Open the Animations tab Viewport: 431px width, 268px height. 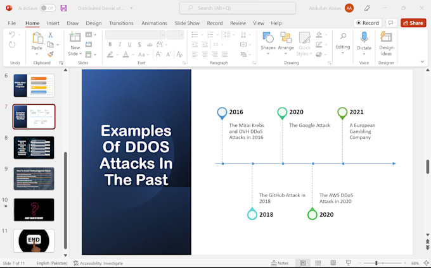154,23
